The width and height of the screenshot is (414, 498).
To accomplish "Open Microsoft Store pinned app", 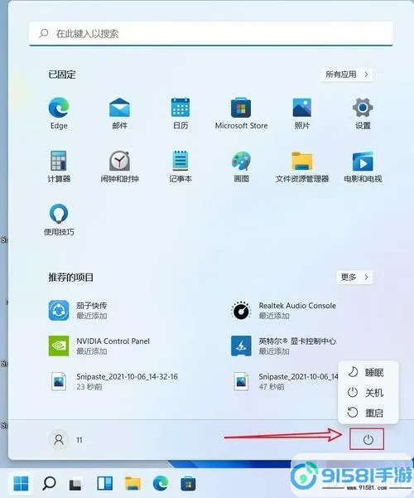I will coord(241,114).
